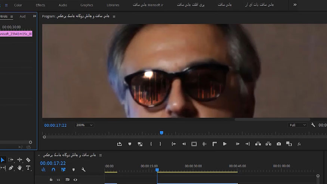The width and height of the screenshot is (327, 184).
Task: Select the Slip tool
Action: [3, 168]
